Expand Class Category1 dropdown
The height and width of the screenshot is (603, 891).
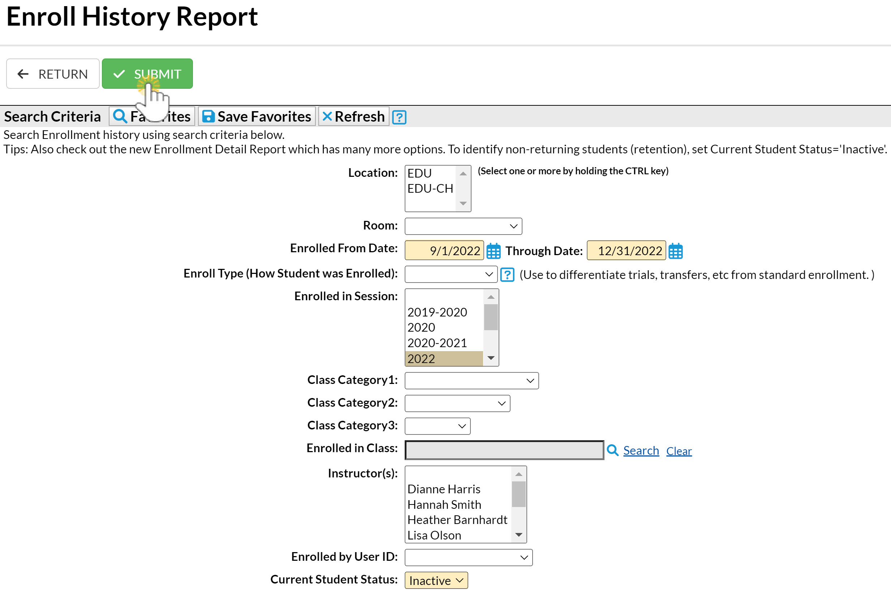tap(471, 381)
